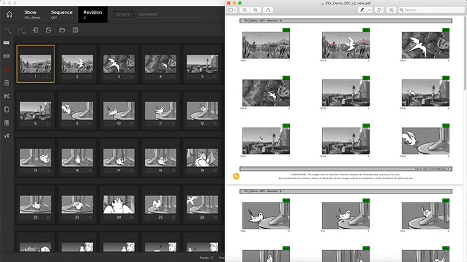467x262 pixels.
Task: Click the undo arrow in Flix toolbar
Action: tap(8, 30)
